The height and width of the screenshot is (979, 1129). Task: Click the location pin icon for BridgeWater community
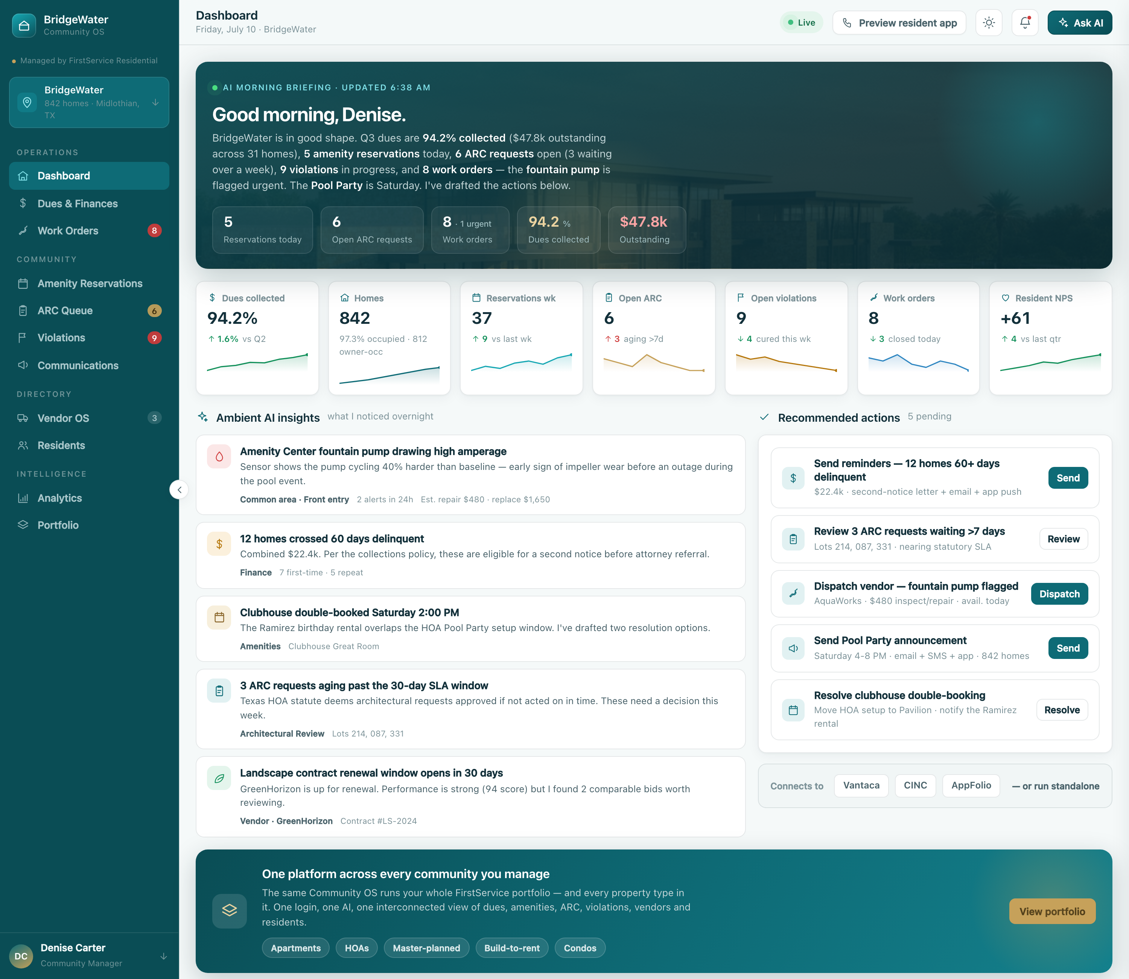point(27,102)
